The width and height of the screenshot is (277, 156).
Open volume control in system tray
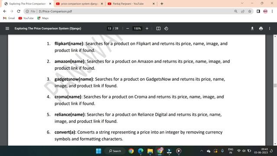pyautogui.click(x=244, y=151)
